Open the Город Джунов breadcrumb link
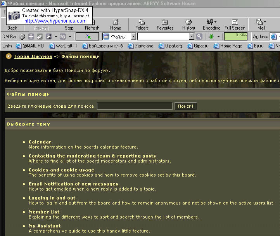 pyautogui.click(x=33, y=56)
